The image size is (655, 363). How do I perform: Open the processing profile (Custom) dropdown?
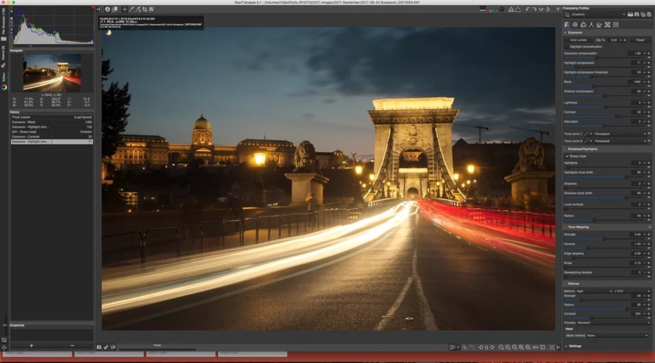tap(598, 14)
